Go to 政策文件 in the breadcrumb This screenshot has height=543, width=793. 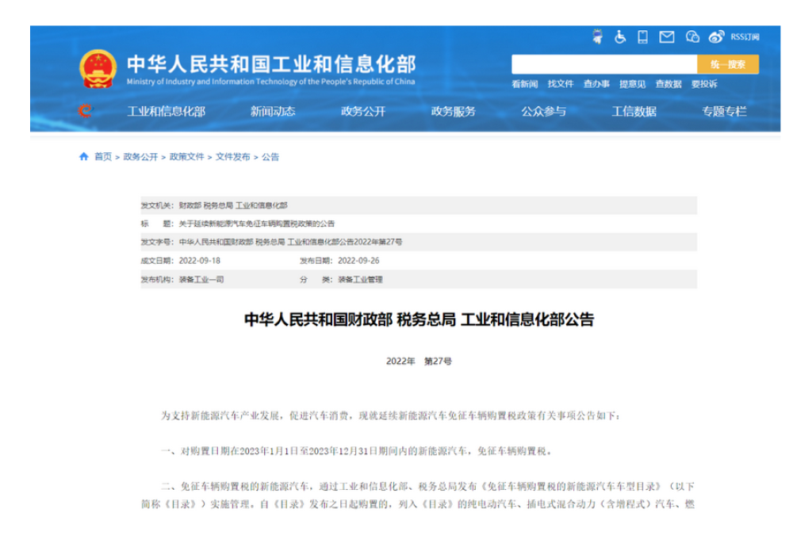pos(186,157)
